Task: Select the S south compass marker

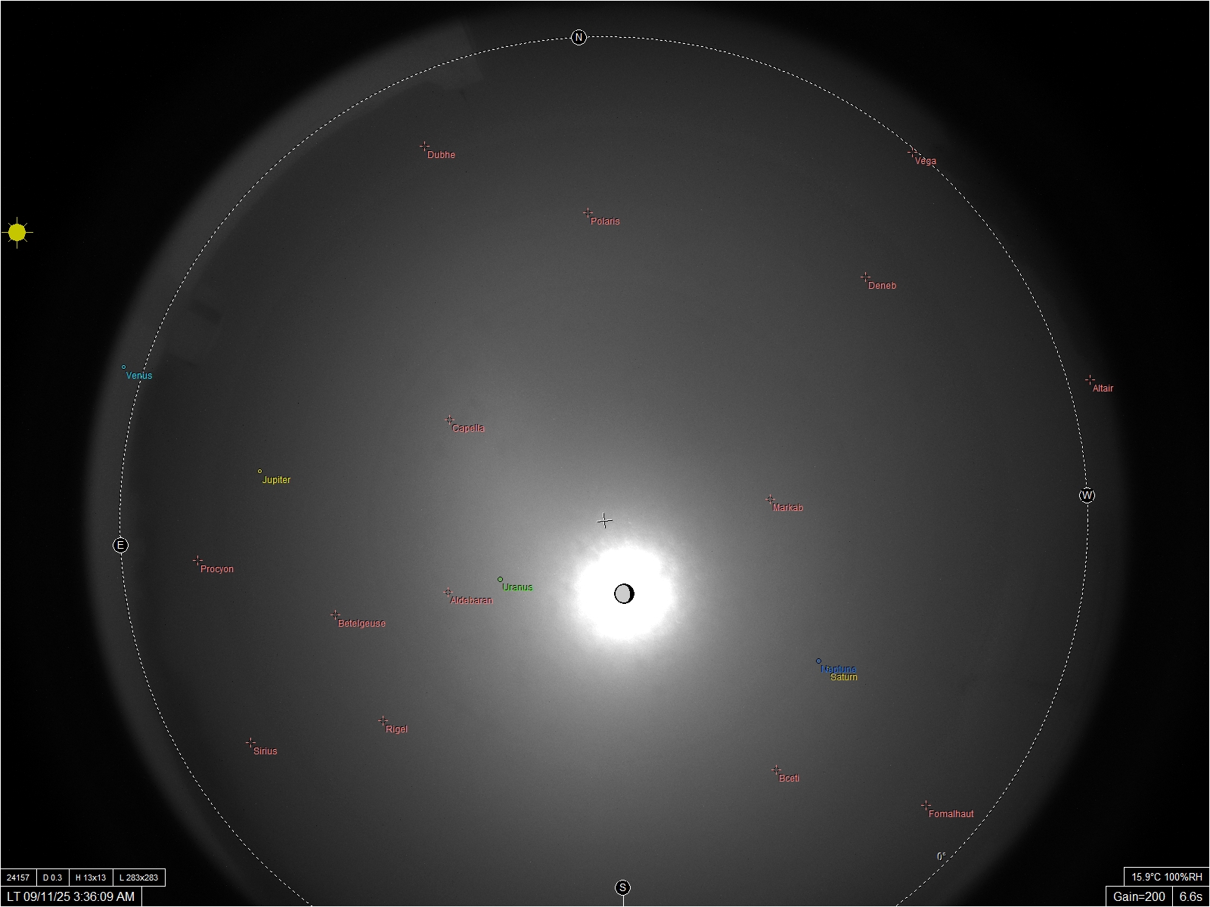Action: pyautogui.click(x=622, y=887)
